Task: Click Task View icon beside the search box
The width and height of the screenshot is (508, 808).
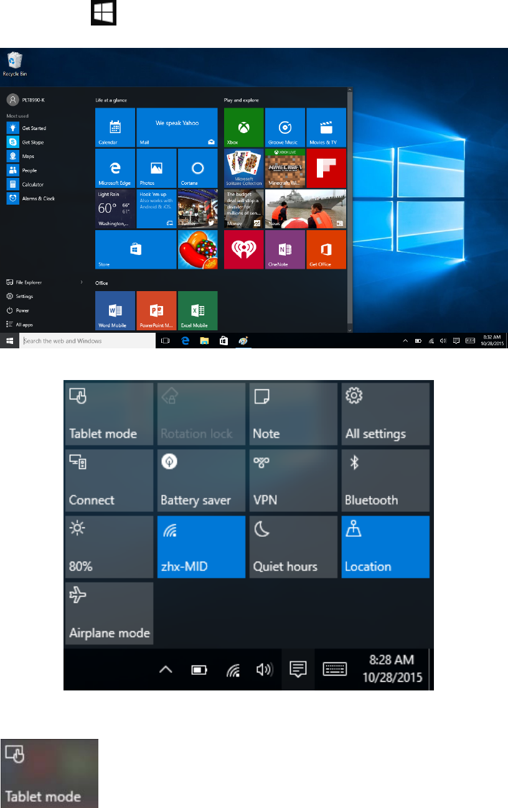Action: point(166,341)
